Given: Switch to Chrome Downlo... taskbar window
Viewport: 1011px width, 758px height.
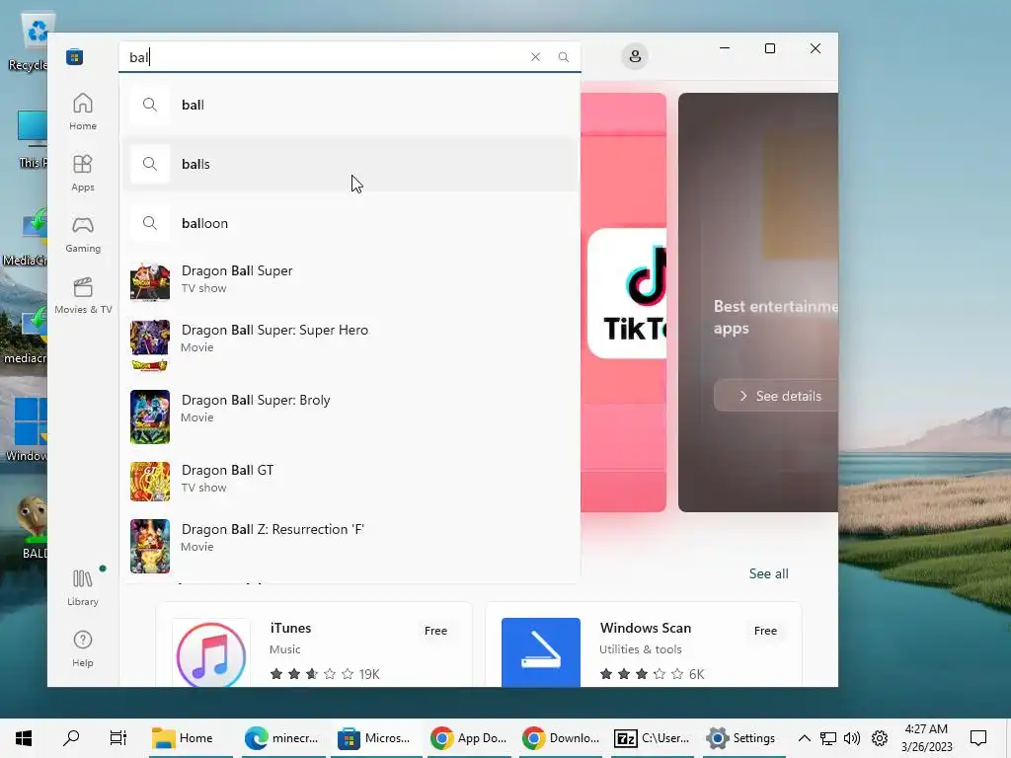Looking at the screenshot, I should [x=562, y=738].
